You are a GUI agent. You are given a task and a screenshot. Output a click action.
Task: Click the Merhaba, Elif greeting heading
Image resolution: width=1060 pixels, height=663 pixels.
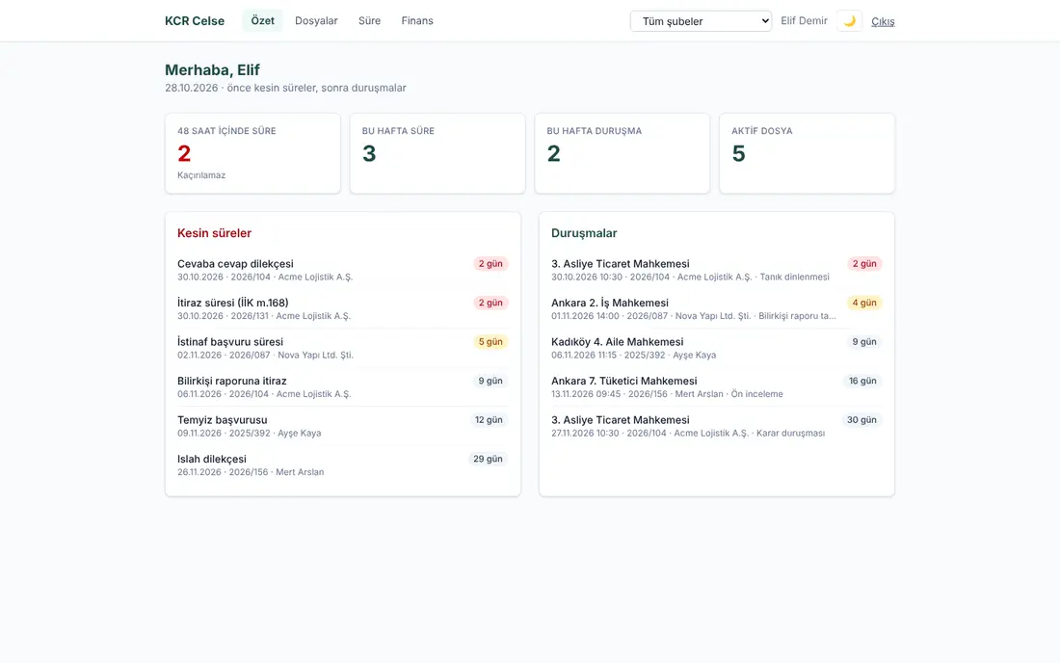coord(212,70)
